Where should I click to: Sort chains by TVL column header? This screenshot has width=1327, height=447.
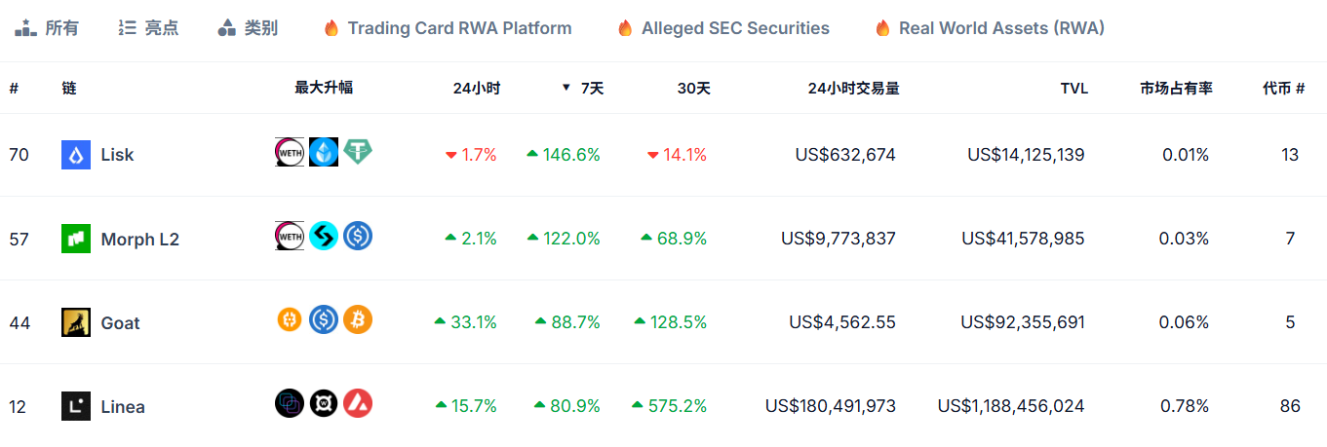pos(1073,88)
